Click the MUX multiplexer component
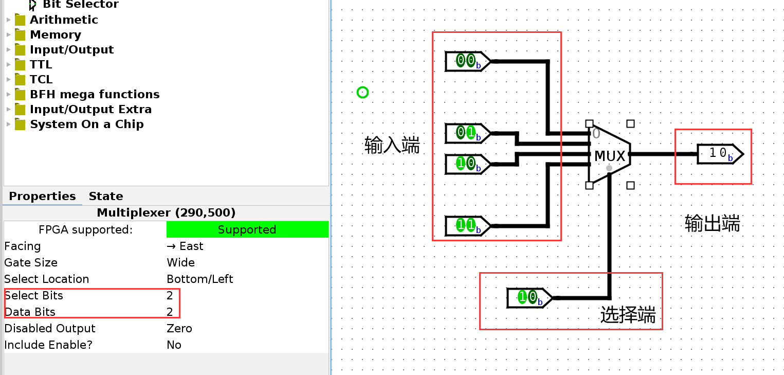Viewport: 784px width, 375px height. coord(609,155)
